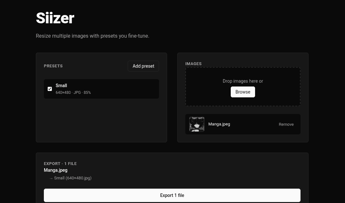Image resolution: width=345 pixels, height=203 pixels.
Task: Click the resize tagline text
Action: coord(92,36)
